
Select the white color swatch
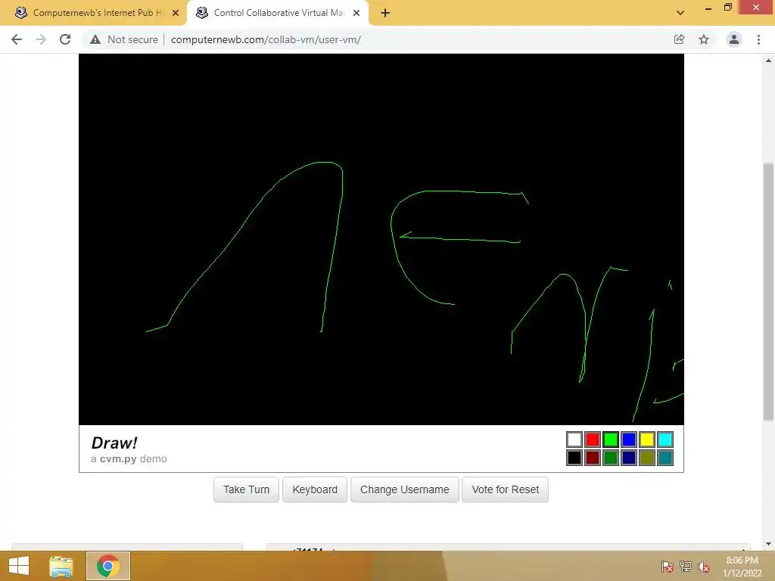(574, 440)
